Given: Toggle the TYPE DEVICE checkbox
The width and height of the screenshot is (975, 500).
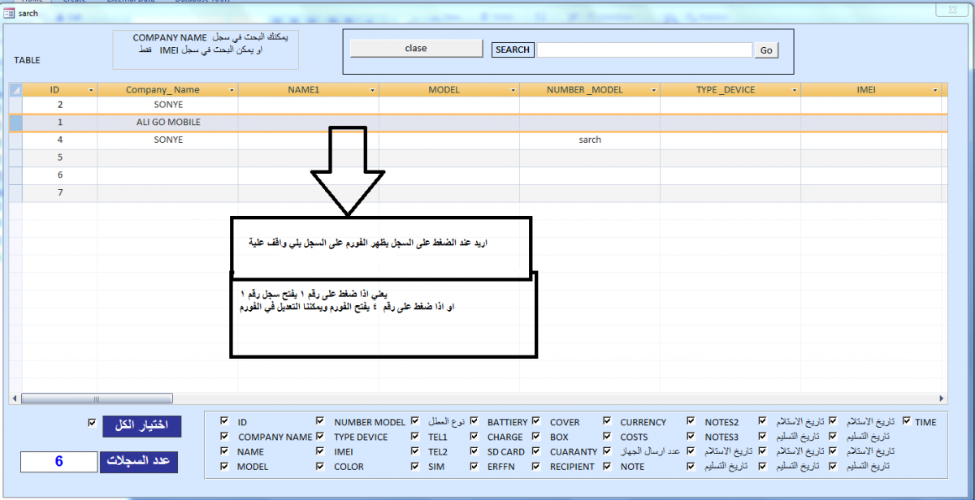Looking at the screenshot, I should pos(320,437).
